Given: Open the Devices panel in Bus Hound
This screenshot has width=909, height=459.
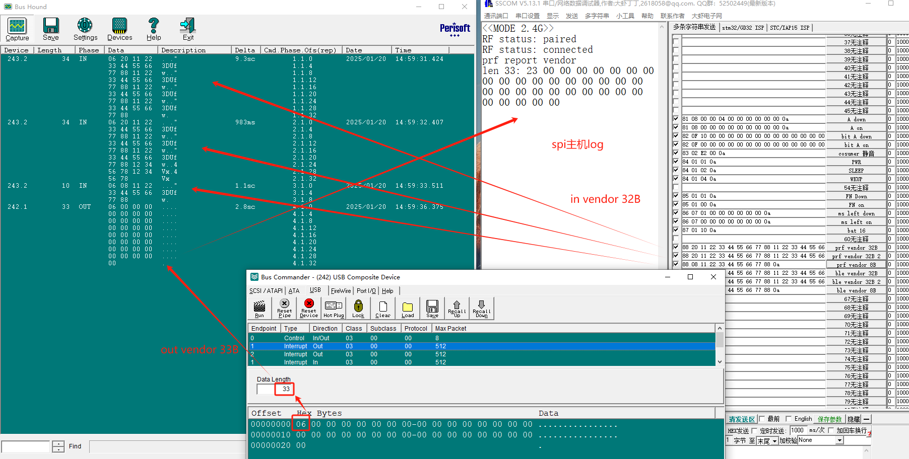Looking at the screenshot, I should pyautogui.click(x=119, y=29).
